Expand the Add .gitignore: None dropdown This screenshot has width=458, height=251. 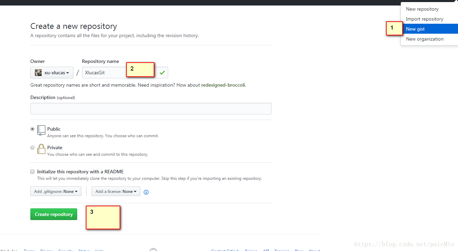pos(56,192)
